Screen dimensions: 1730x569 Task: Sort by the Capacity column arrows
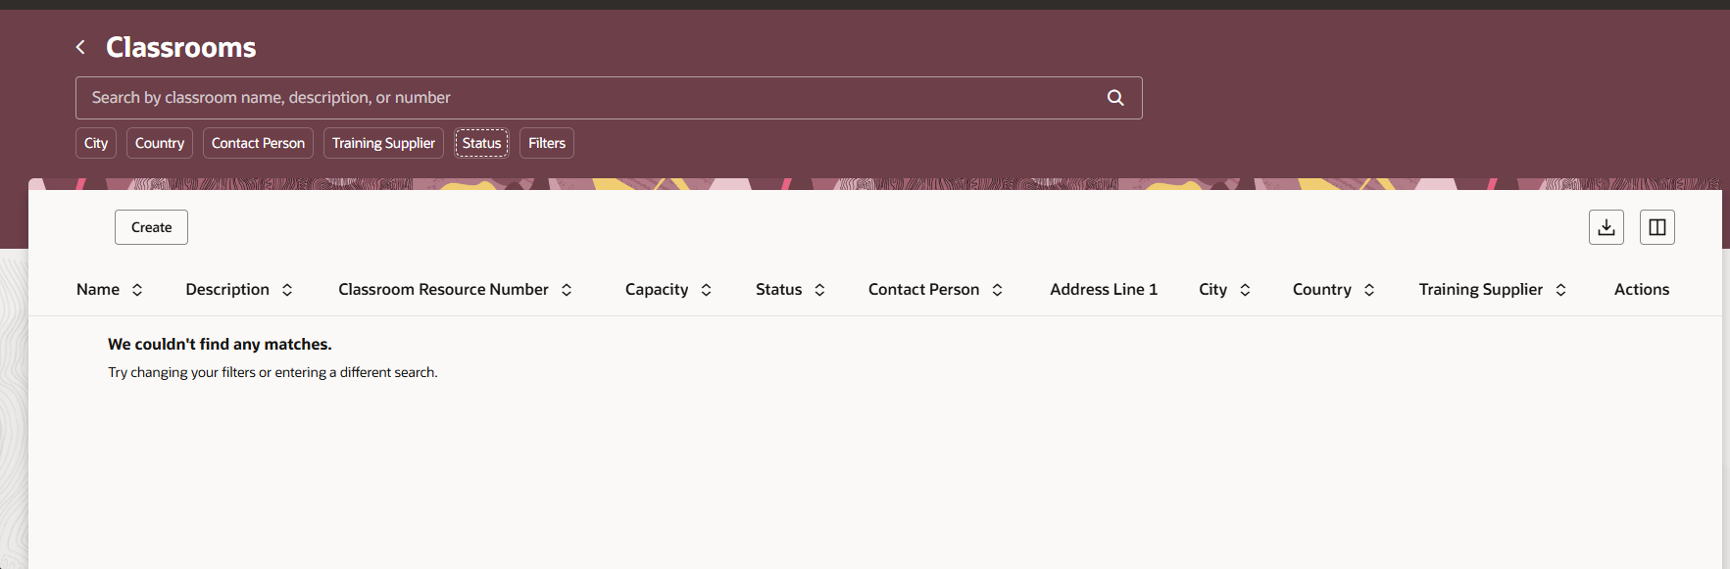click(706, 290)
